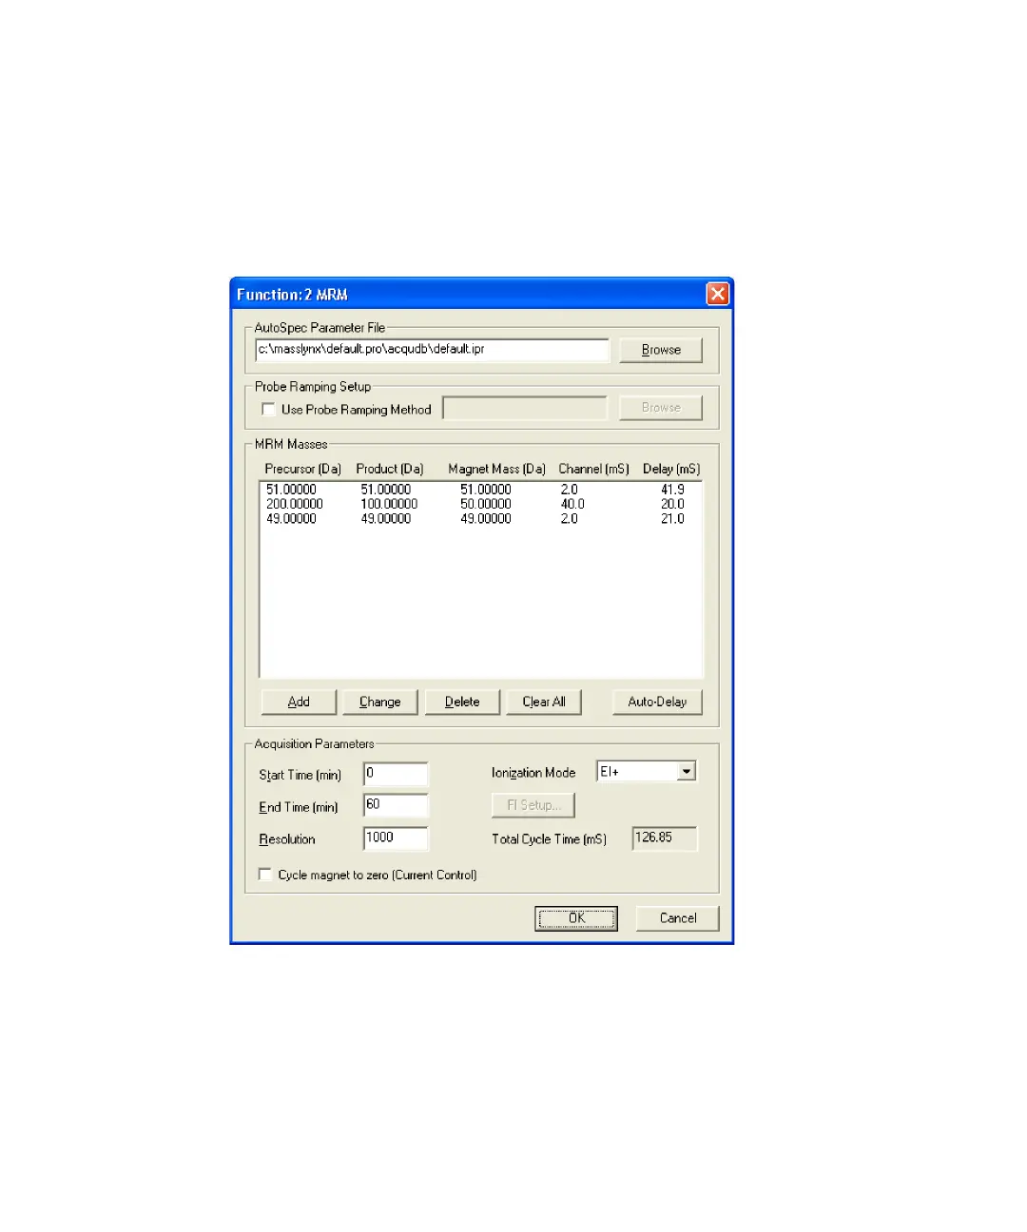Click delay value 20.0
This screenshot has height=1232, width=1027.
672,504
